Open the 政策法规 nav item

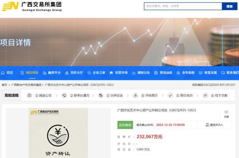point(211,73)
